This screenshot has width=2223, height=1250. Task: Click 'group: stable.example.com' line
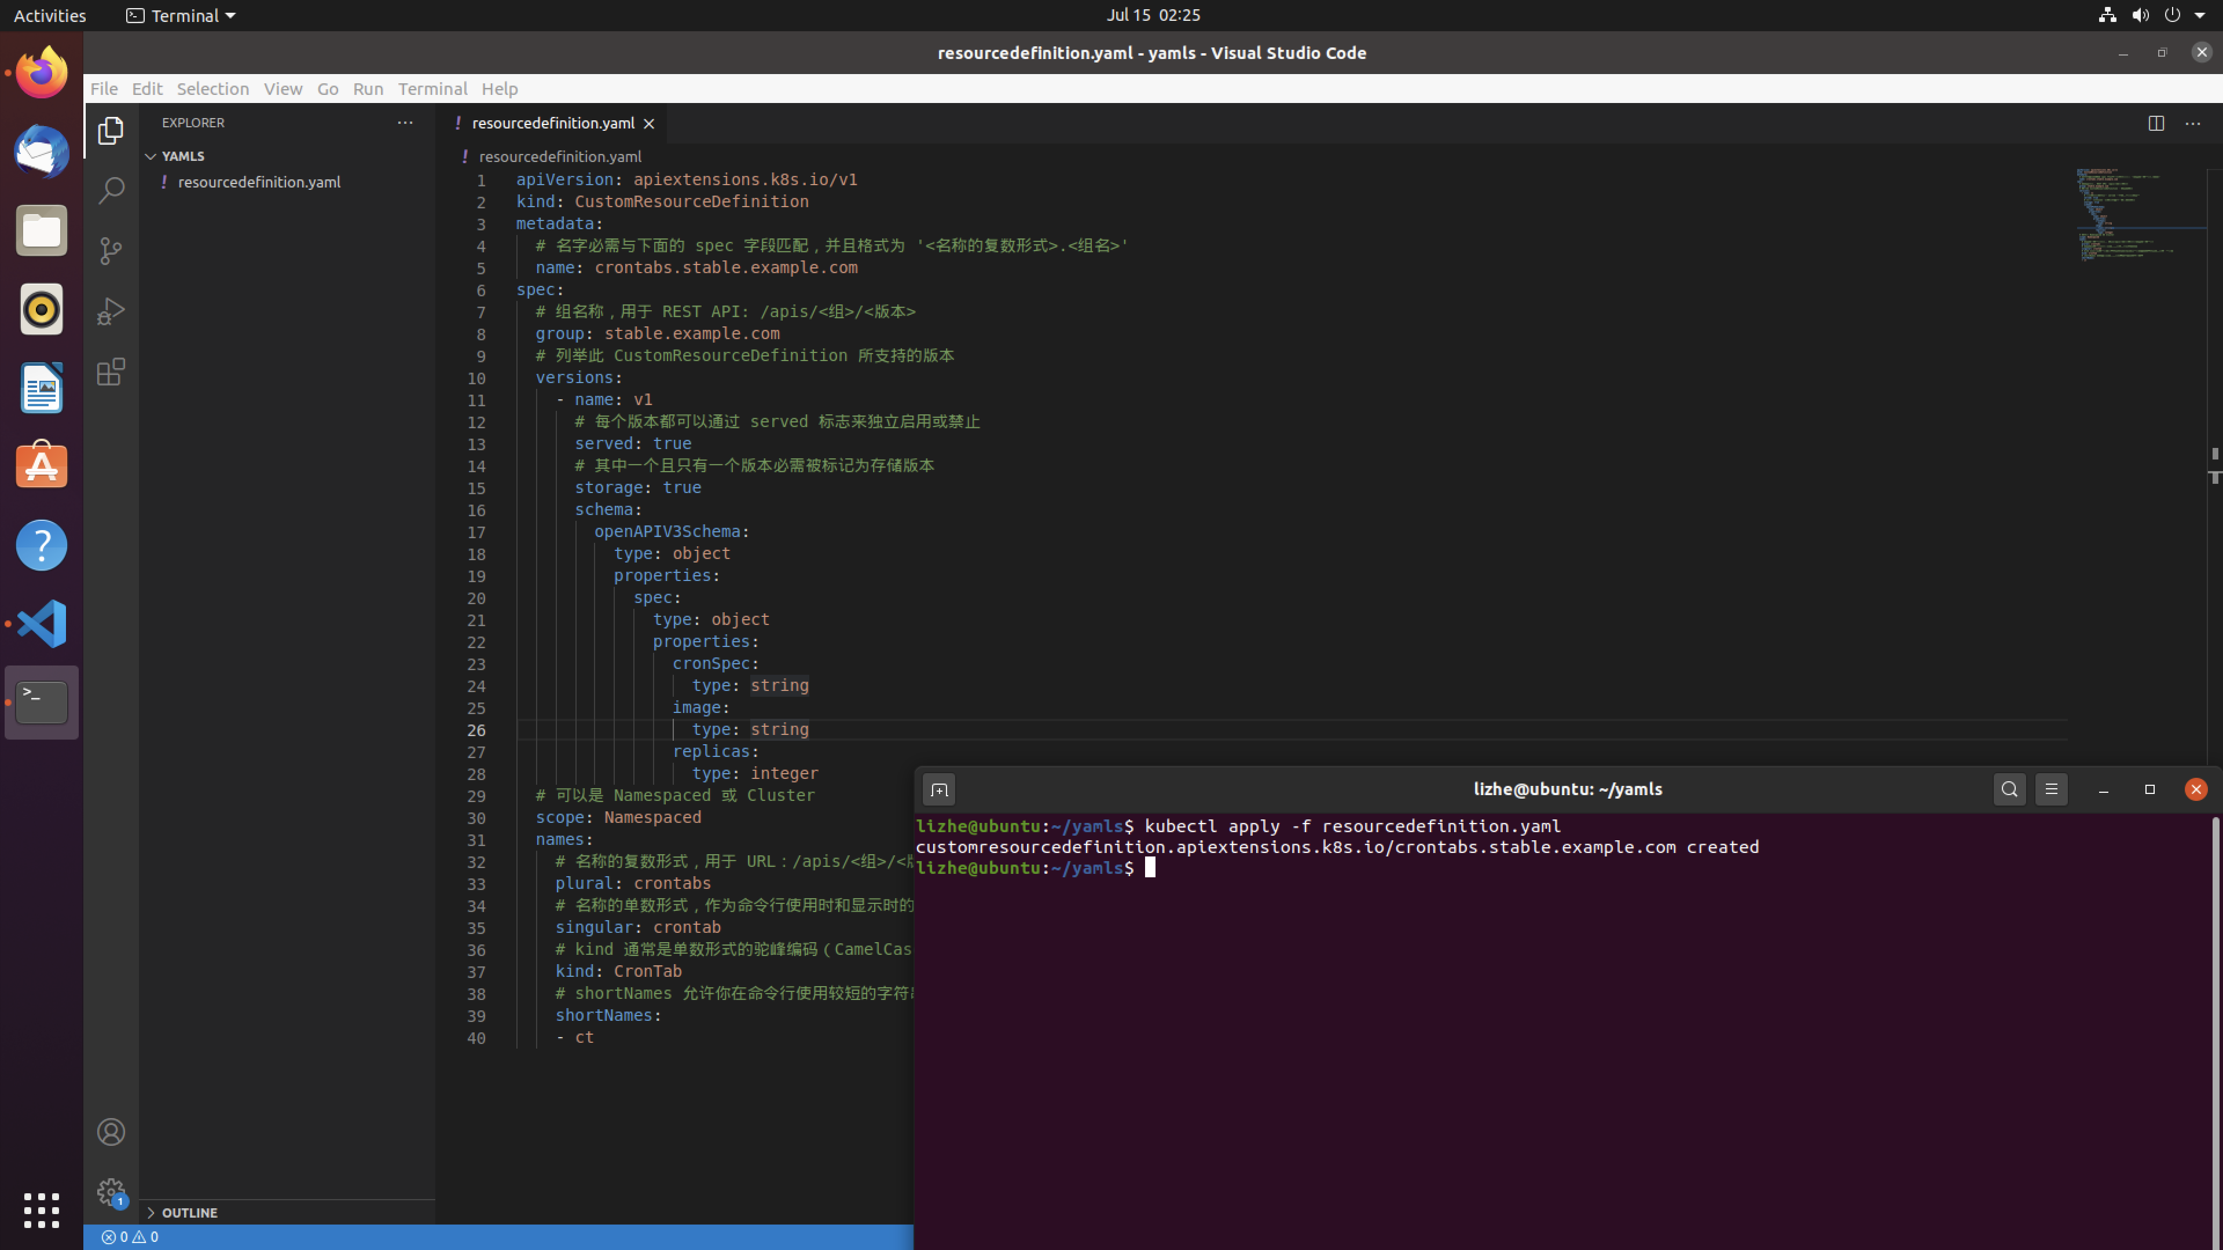[x=656, y=333]
